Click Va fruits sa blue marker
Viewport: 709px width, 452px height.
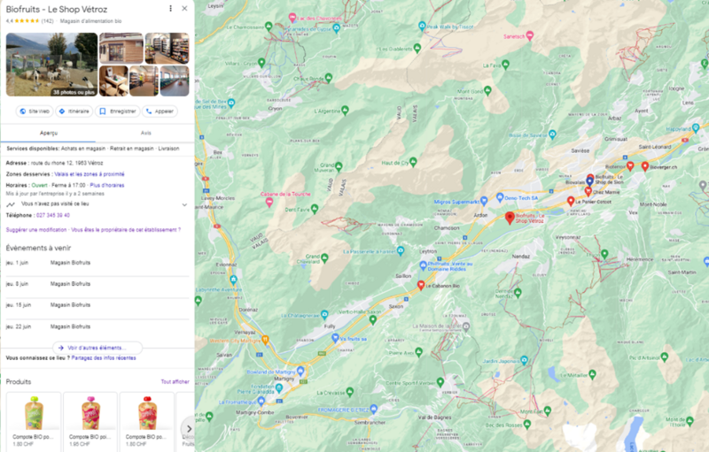pos(335,338)
